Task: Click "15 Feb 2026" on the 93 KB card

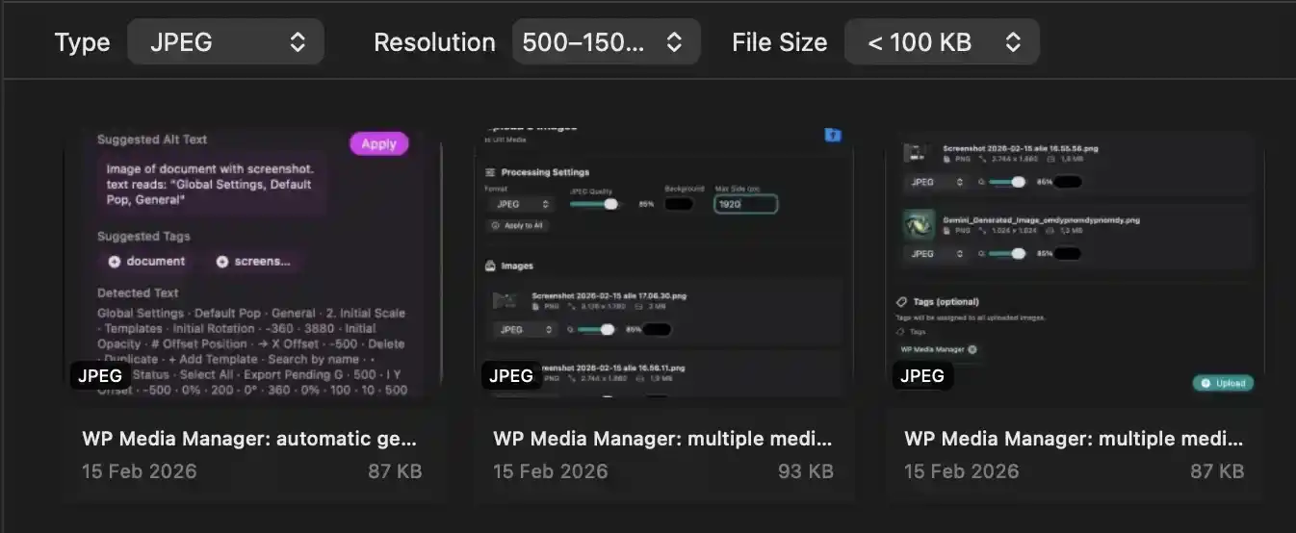Action: tap(551, 471)
